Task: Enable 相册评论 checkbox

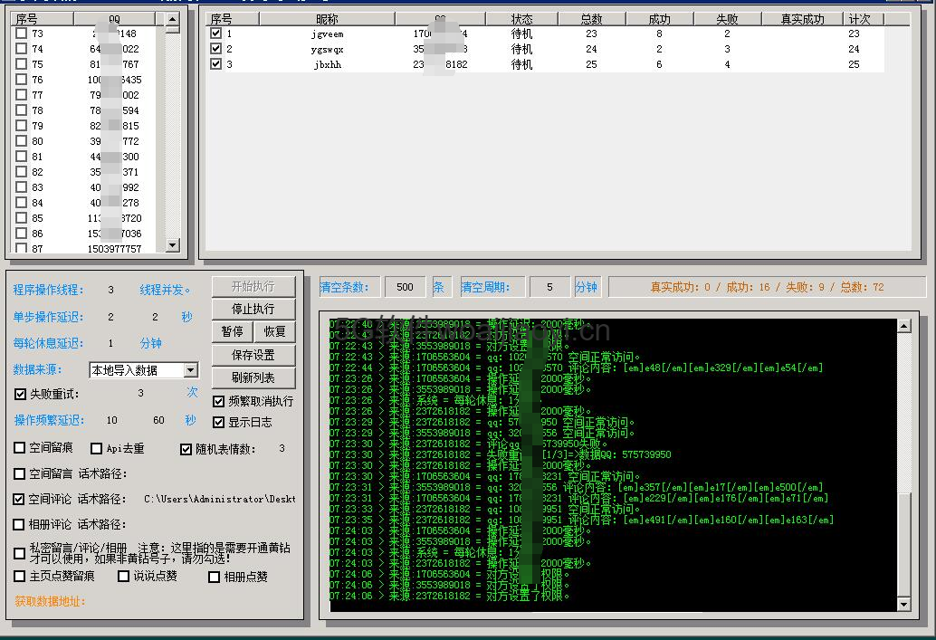Action: (x=19, y=524)
